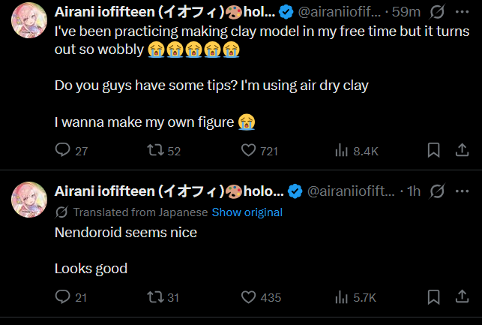
Task: Share the clay model tweet
Action: pyautogui.click(x=462, y=150)
